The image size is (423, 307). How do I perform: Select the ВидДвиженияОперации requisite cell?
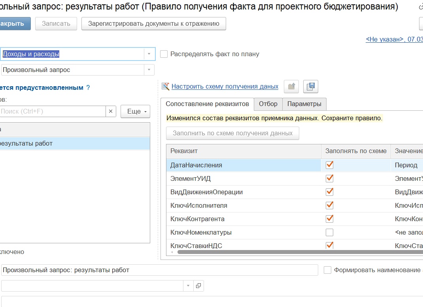244,192
